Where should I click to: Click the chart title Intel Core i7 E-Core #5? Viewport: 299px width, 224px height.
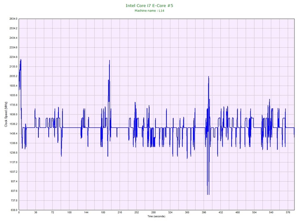coord(150,5)
